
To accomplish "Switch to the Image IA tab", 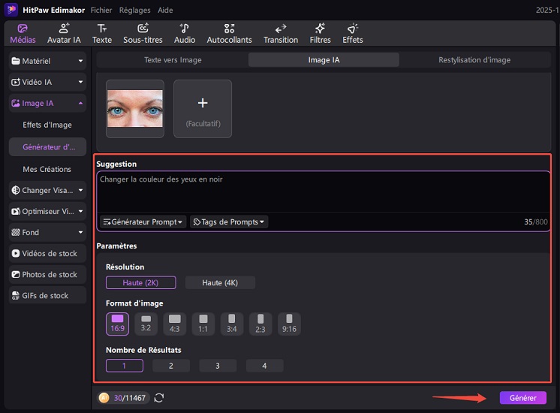I will 324,60.
